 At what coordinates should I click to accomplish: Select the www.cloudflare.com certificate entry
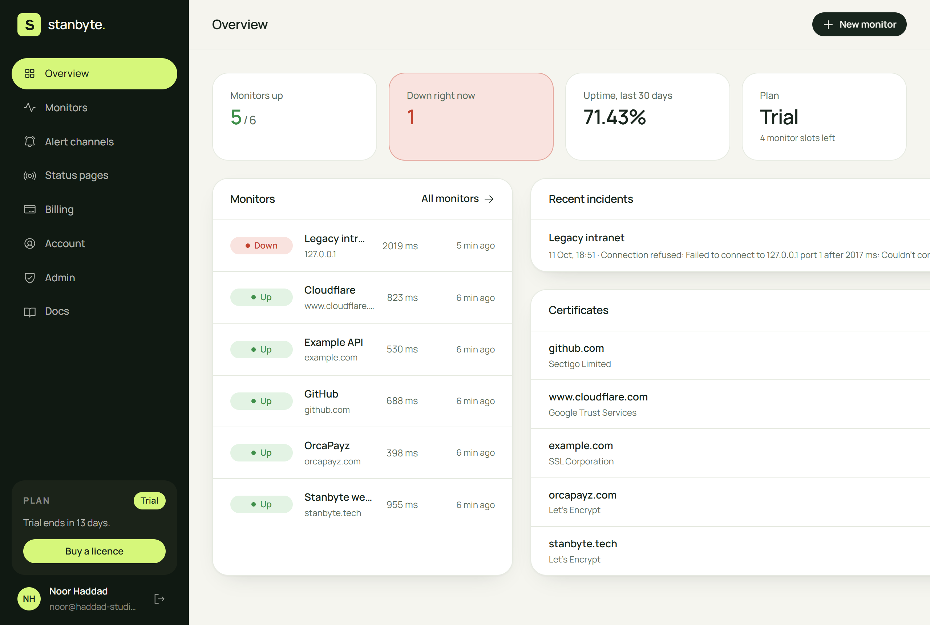coord(730,404)
